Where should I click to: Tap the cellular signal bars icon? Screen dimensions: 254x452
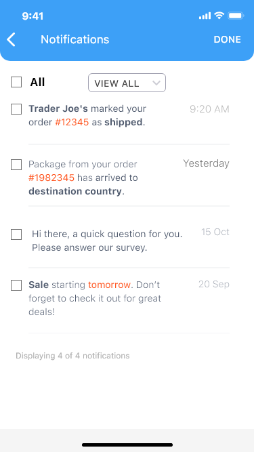[x=205, y=16]
